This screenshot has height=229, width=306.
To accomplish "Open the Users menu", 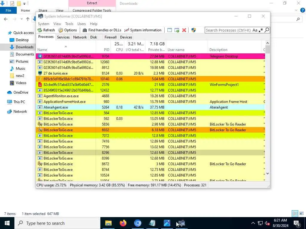I will (x=82, y=24).
